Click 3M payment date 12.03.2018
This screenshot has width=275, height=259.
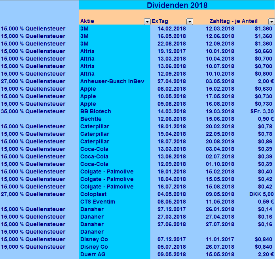(220, 29)
